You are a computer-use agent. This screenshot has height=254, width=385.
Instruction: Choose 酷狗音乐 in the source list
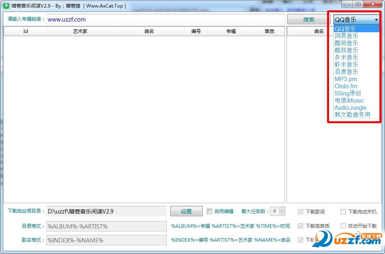(356, 43)
